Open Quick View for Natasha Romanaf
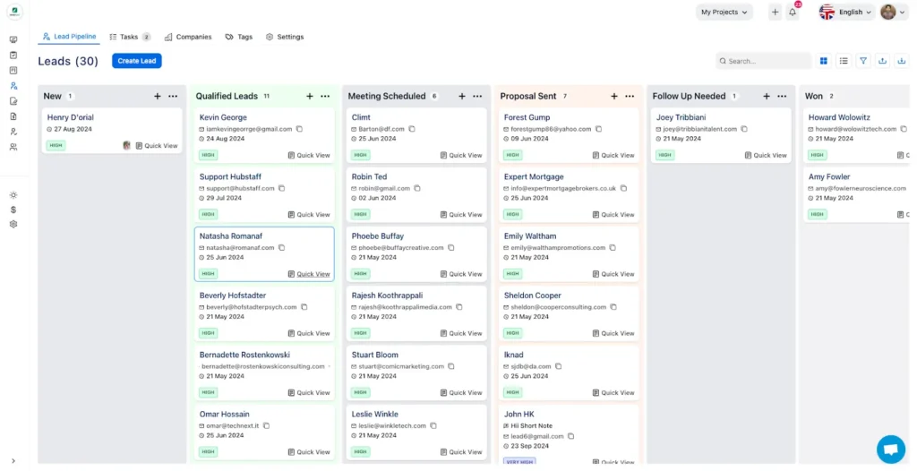Image resolution: width=917 pixels, height=471 pixels. click(x=309, y=274)
